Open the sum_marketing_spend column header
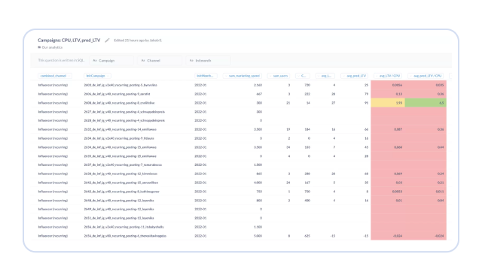The height and width of the screenshot is (275, 482). pos(243,76)
